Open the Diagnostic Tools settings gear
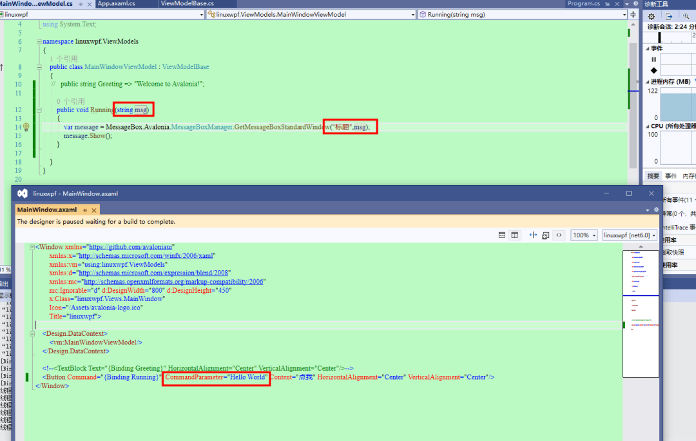This screenshot has height=441, width=696. pyautogui.click(x=652, y=17)
